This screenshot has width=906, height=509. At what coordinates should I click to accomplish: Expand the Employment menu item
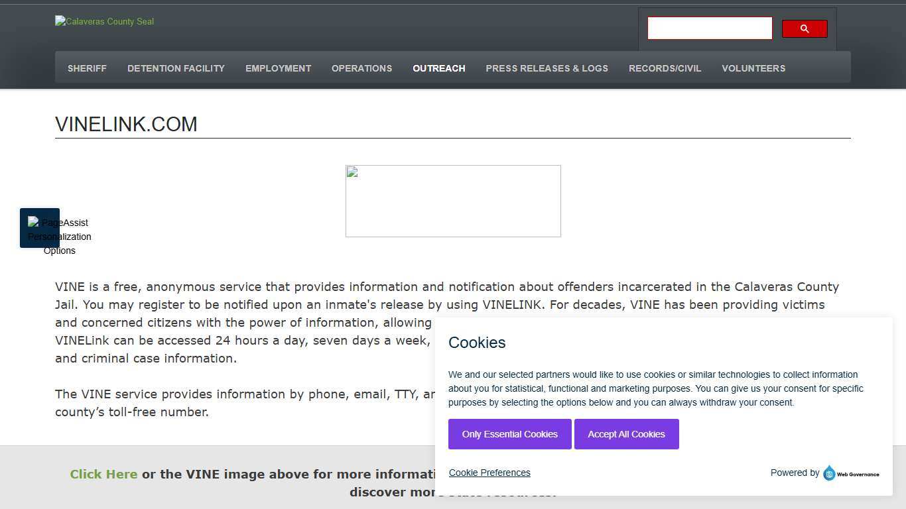[x=278, y=68]
